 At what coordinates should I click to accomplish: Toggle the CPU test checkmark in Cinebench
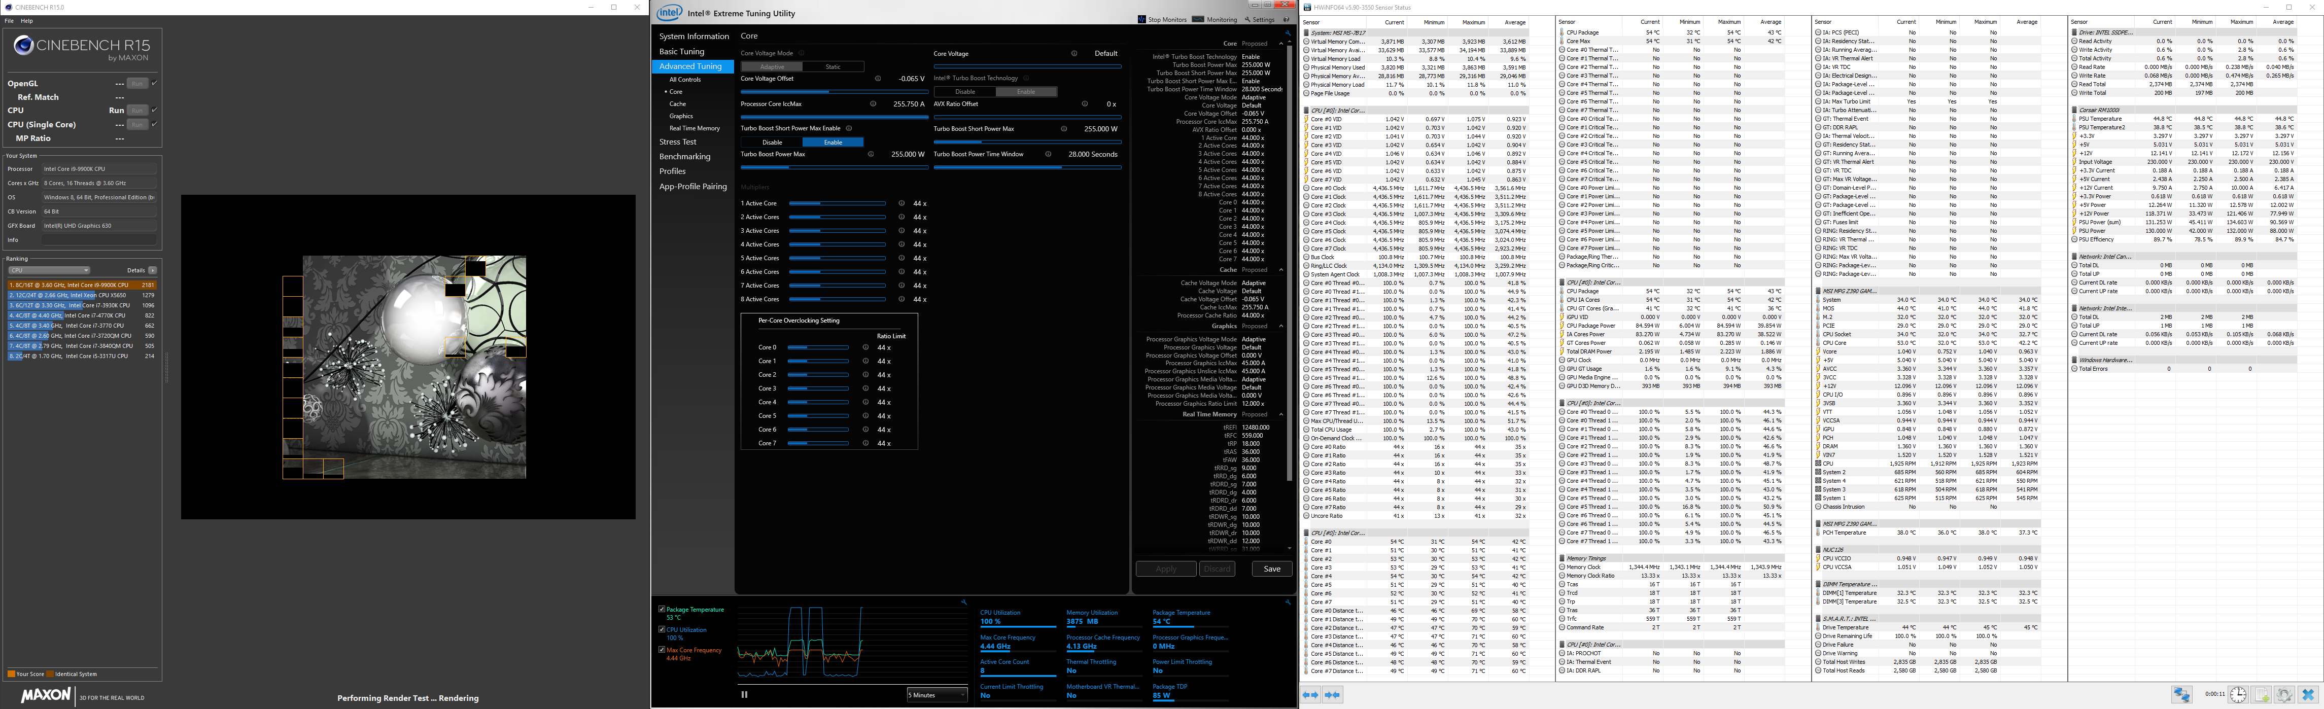(x=154, y=110)
